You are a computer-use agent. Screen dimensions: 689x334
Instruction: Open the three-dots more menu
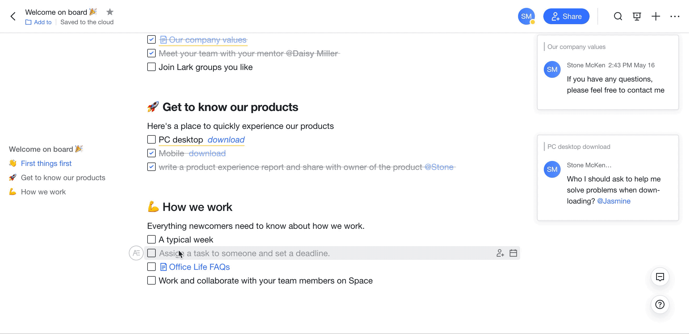(x=675, y=16)
